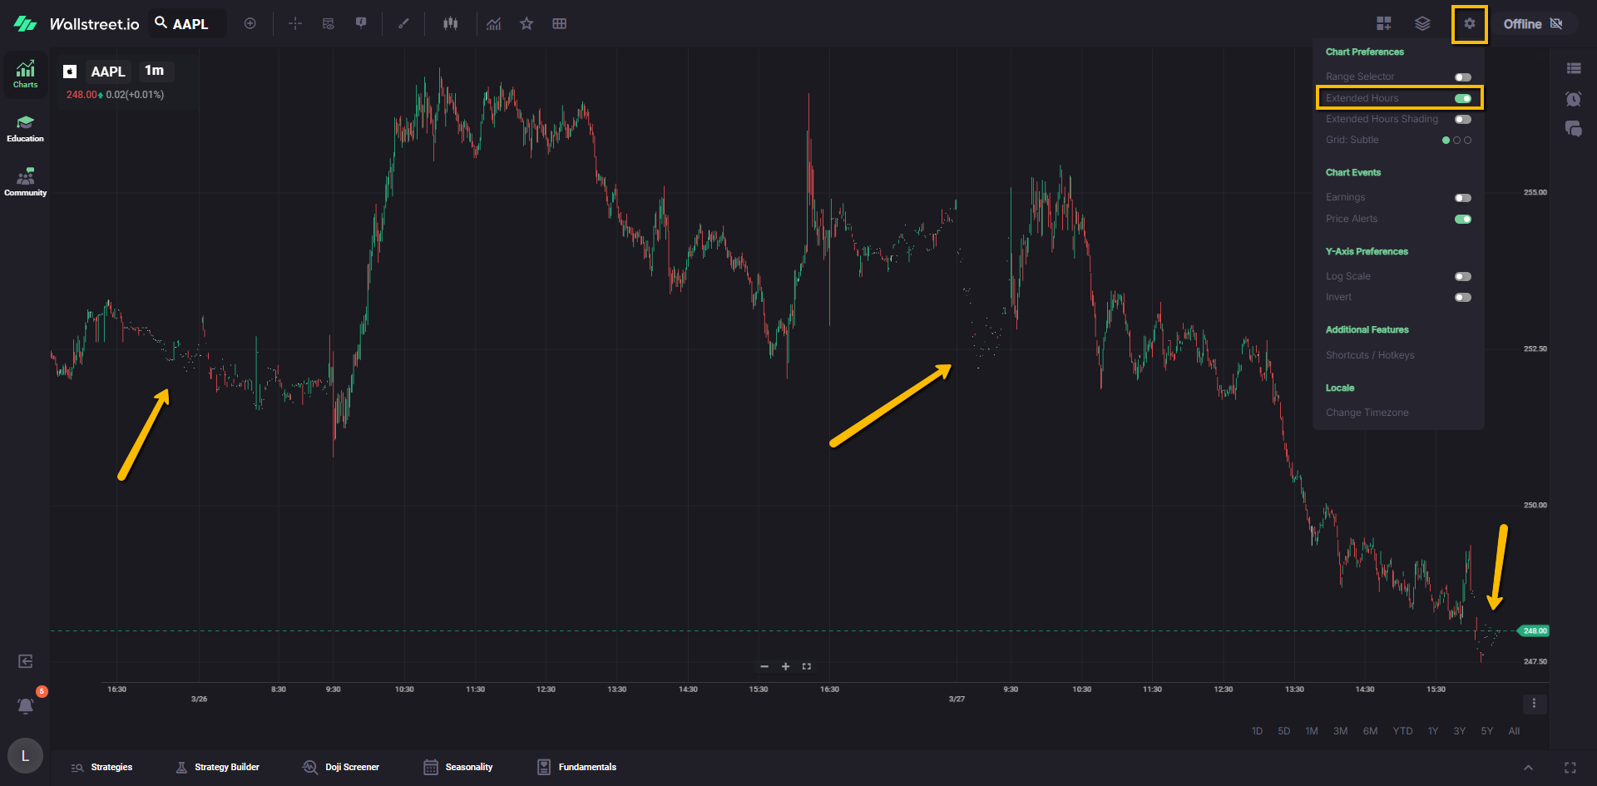Expand the bottom panel chevron
This screenshot has height=786, width=1597.
(1528, 768)
